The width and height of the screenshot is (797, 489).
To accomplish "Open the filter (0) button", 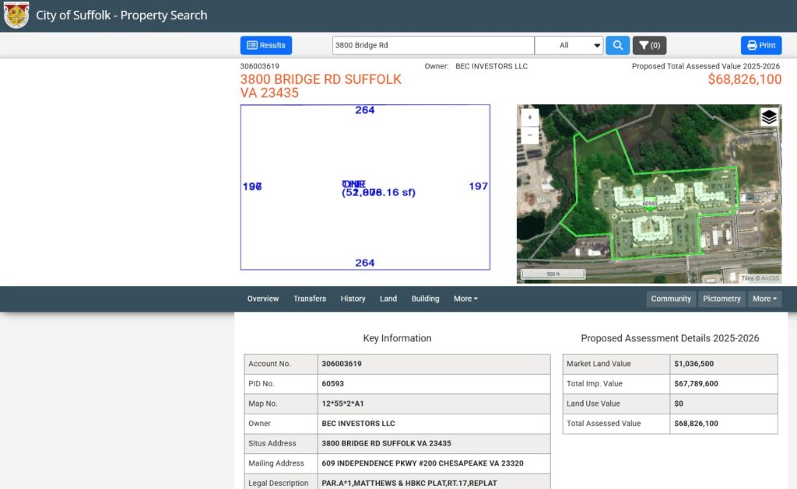I will coord(649,45).
